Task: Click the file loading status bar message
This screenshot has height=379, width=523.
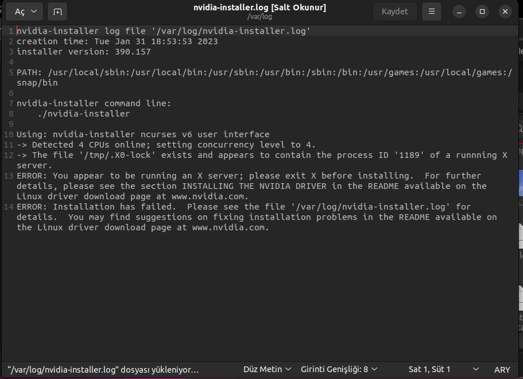Action: (103, 370)
